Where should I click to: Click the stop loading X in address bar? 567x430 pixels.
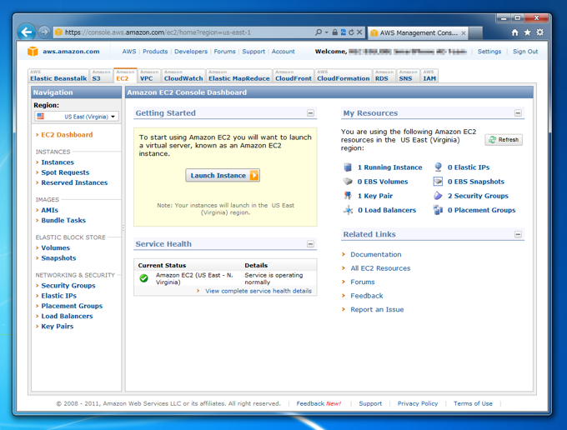tap(359, 32)
